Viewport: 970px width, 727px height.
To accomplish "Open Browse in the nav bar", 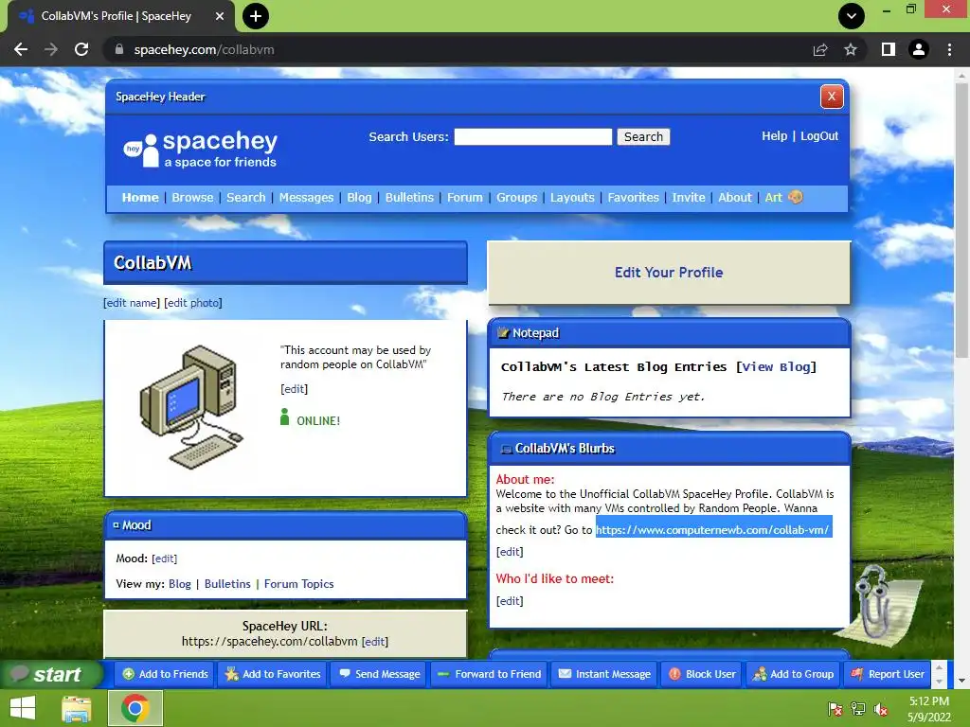I will [x=192, y=197].
